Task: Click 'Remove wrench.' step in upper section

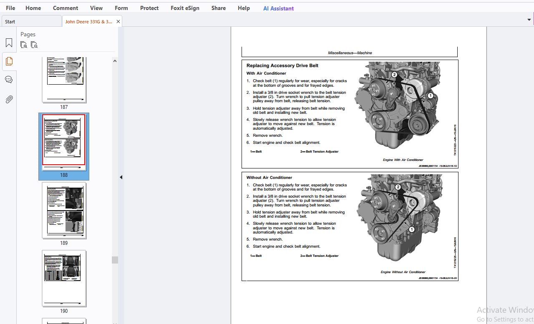Action: pos(267,136)
